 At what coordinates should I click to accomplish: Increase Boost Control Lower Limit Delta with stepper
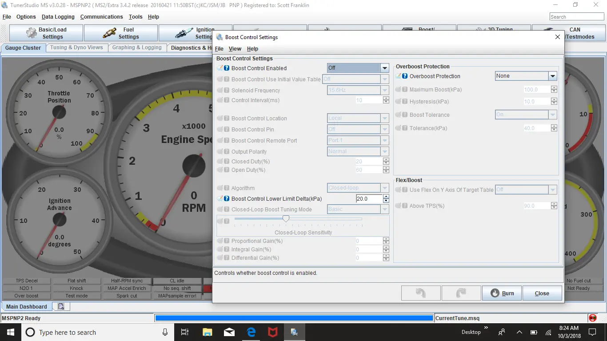point(386,197)
